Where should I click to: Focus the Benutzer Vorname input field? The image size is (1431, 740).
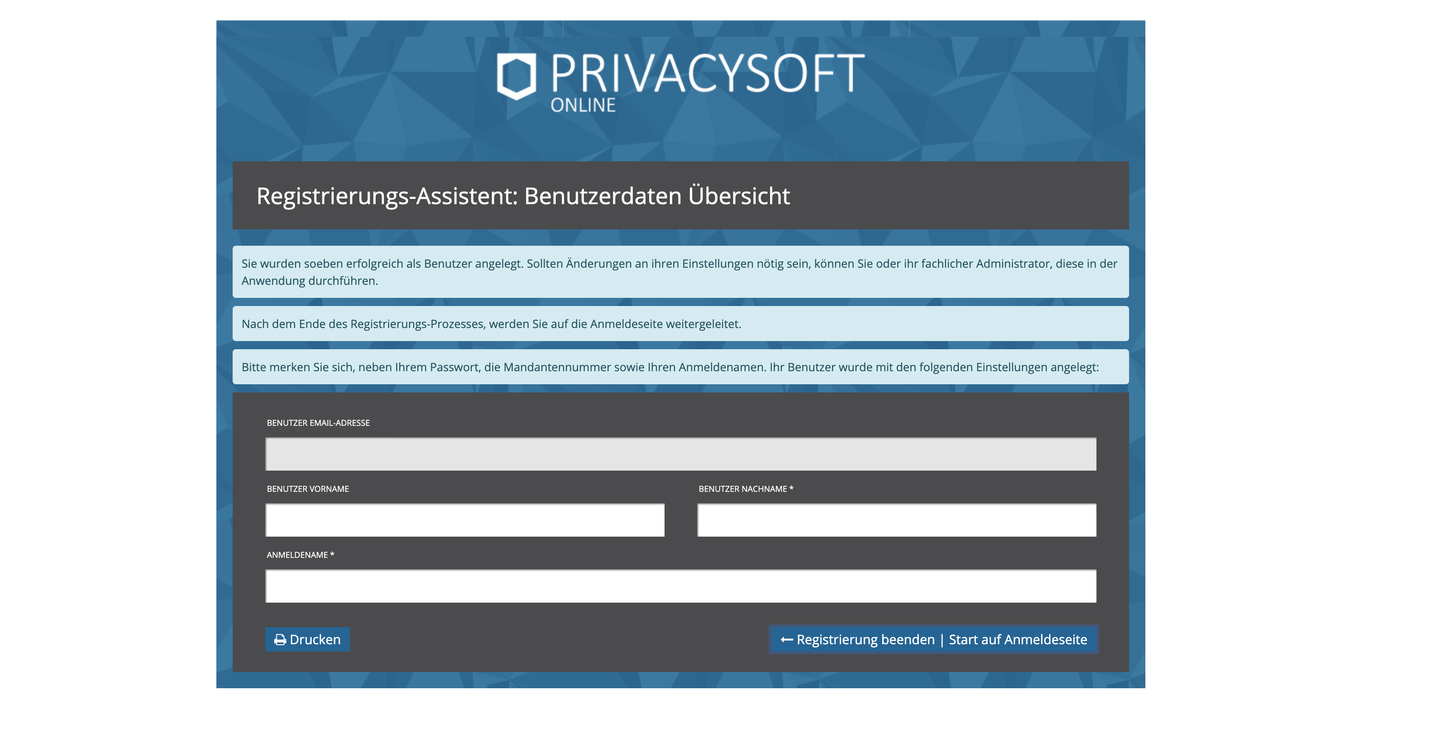(465, 520)
